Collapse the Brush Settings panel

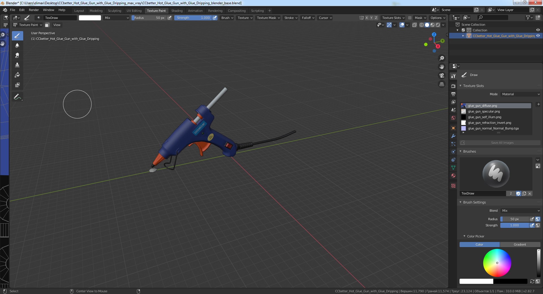coord(460,202)
